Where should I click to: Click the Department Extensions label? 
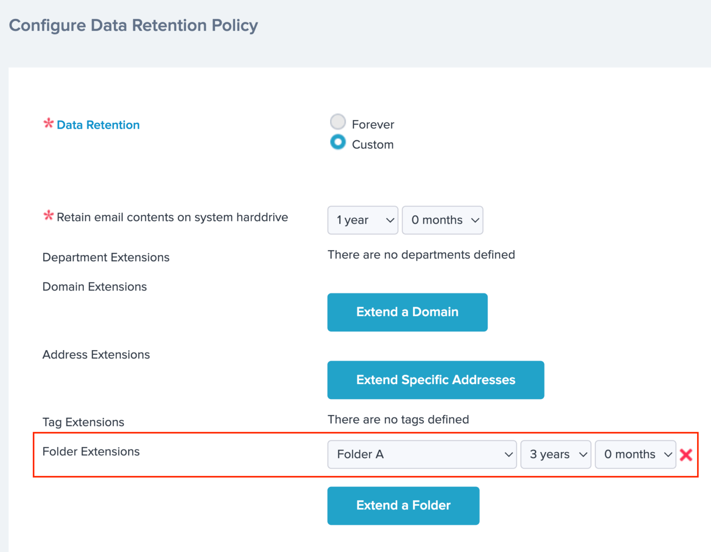106,257
